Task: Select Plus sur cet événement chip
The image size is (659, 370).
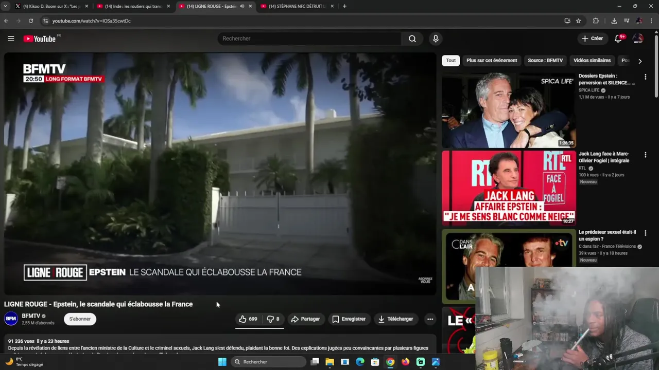Action: point(492,61)
